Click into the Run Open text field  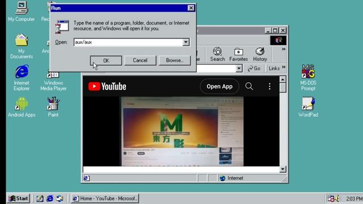coord(128,42)
